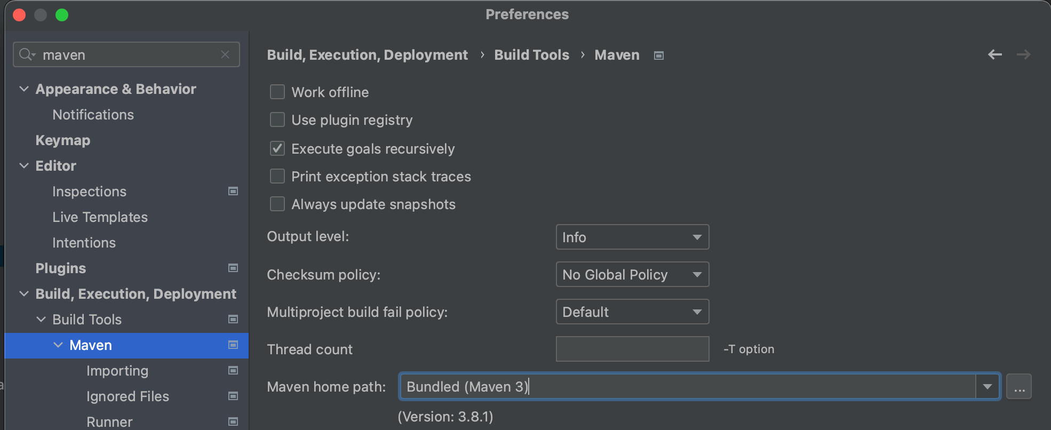
Task: Open the Output level dropdown
Action: coord(632,237)
